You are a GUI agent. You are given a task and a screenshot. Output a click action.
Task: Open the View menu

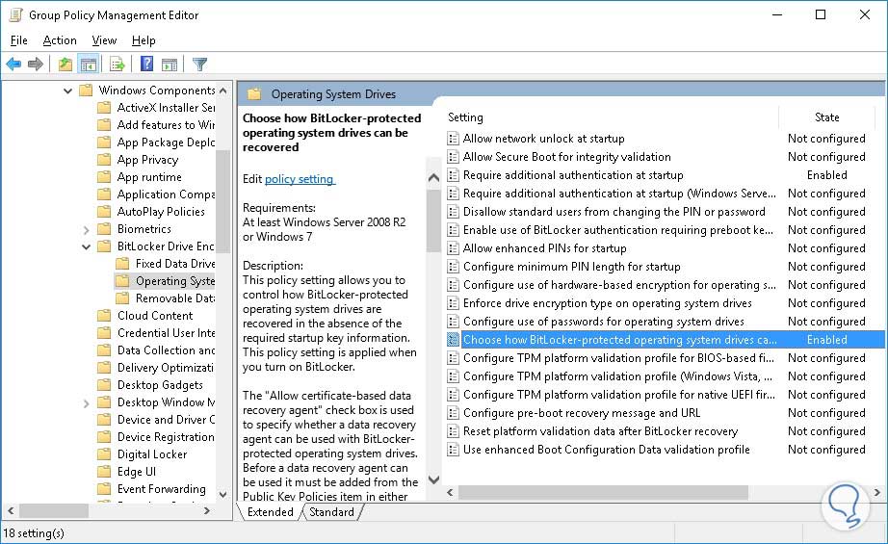[104, 40]
